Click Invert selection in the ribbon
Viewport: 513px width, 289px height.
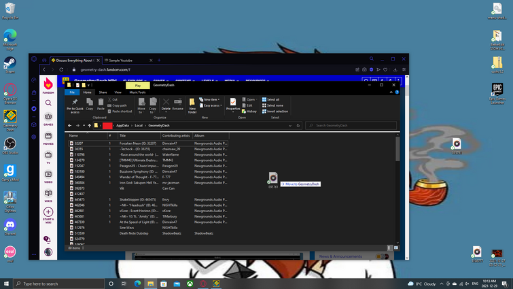[275, 112]
